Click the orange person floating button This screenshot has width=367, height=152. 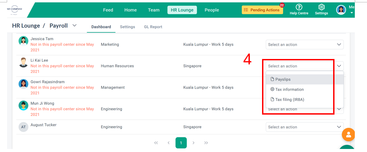348,134
